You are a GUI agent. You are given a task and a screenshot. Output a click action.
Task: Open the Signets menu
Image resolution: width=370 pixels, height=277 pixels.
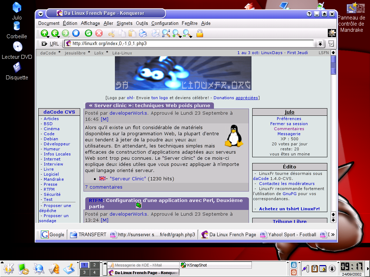click(125, 23)
